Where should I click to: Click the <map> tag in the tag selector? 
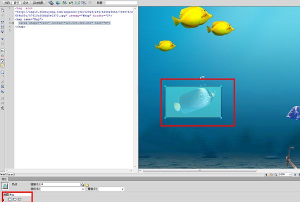tap(3, 174)
